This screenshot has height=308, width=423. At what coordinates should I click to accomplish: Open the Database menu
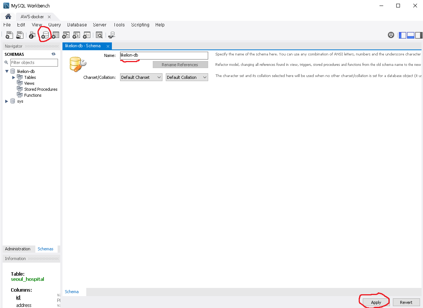click(77, 25)
